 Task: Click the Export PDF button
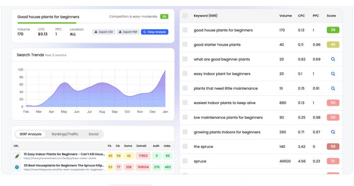tap(128, 32)
